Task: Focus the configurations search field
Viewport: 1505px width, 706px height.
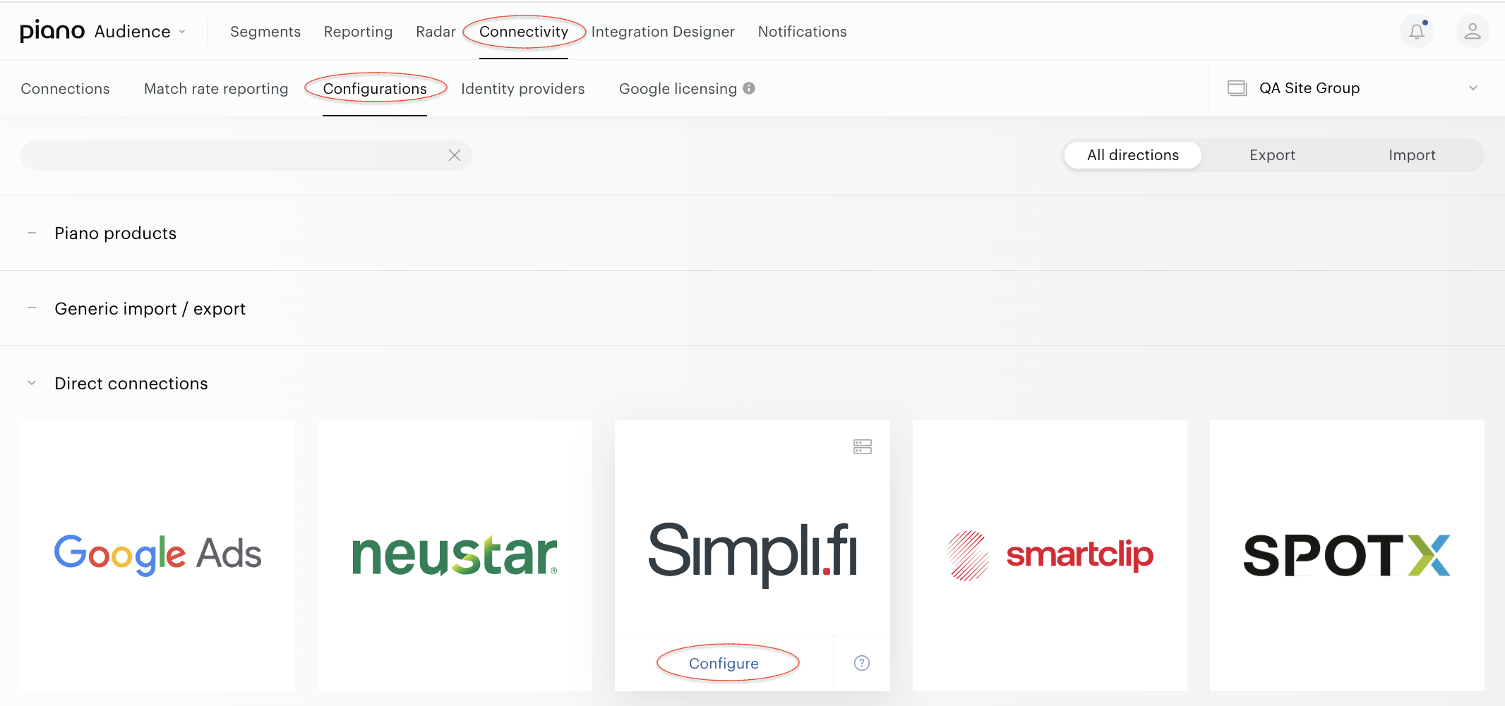Action: [x=246, y=155]
